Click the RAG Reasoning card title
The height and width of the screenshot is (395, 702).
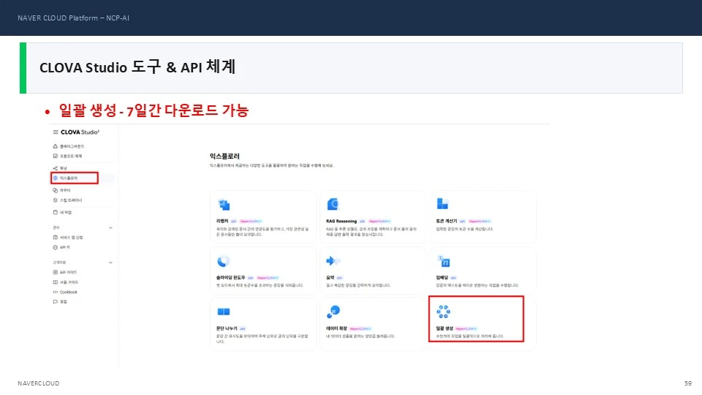pyautogui.click(x=341, y=221)
